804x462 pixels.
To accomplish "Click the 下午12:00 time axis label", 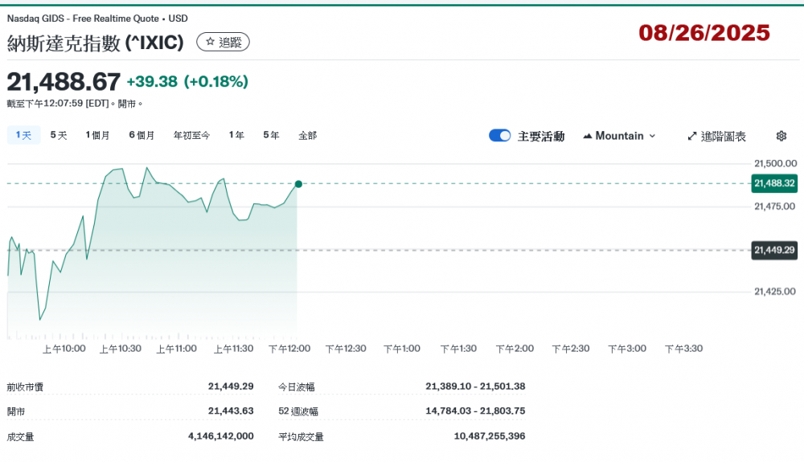I will click(289, 349).
